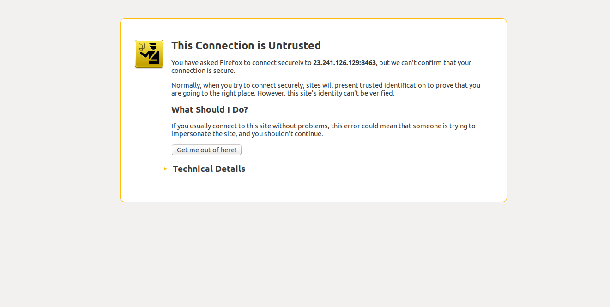Click the paragraph starting 'If you usually connect'

click(x=323, y=130)
